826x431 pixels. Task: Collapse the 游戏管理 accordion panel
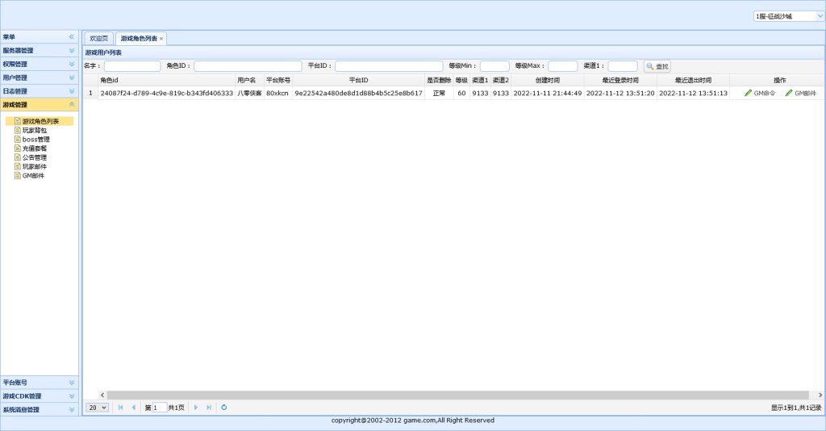click(x=71, y=105)
